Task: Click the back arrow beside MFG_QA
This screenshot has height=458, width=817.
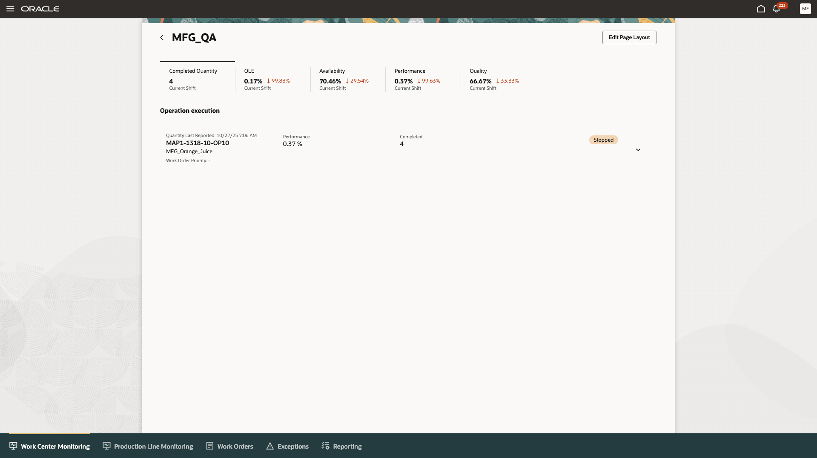Action: click(x=162, y=37)
